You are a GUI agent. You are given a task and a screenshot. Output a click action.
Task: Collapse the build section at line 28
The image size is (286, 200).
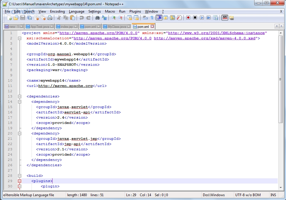(x=19, y=176)
